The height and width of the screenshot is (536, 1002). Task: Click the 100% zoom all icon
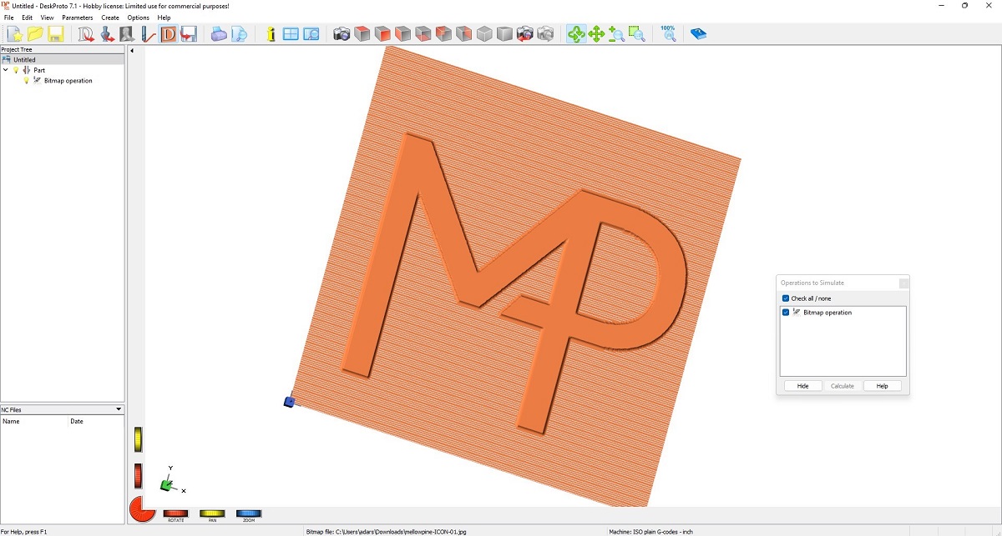[x=668, y=33]
